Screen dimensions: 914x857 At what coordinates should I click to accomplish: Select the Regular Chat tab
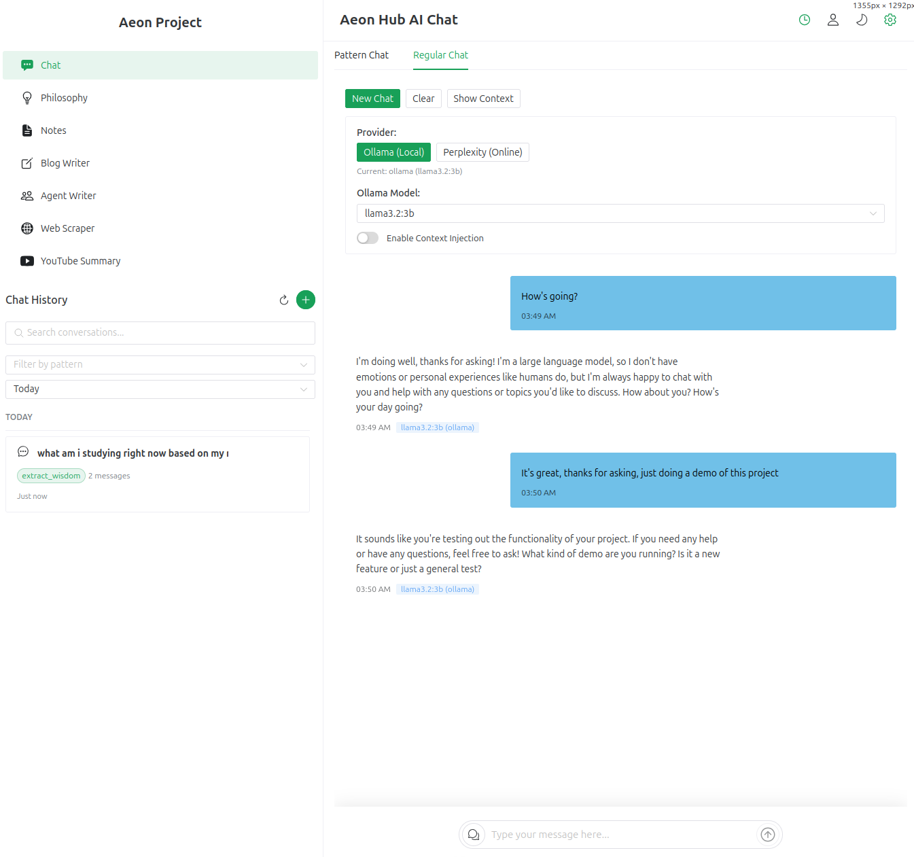point(440,54)
